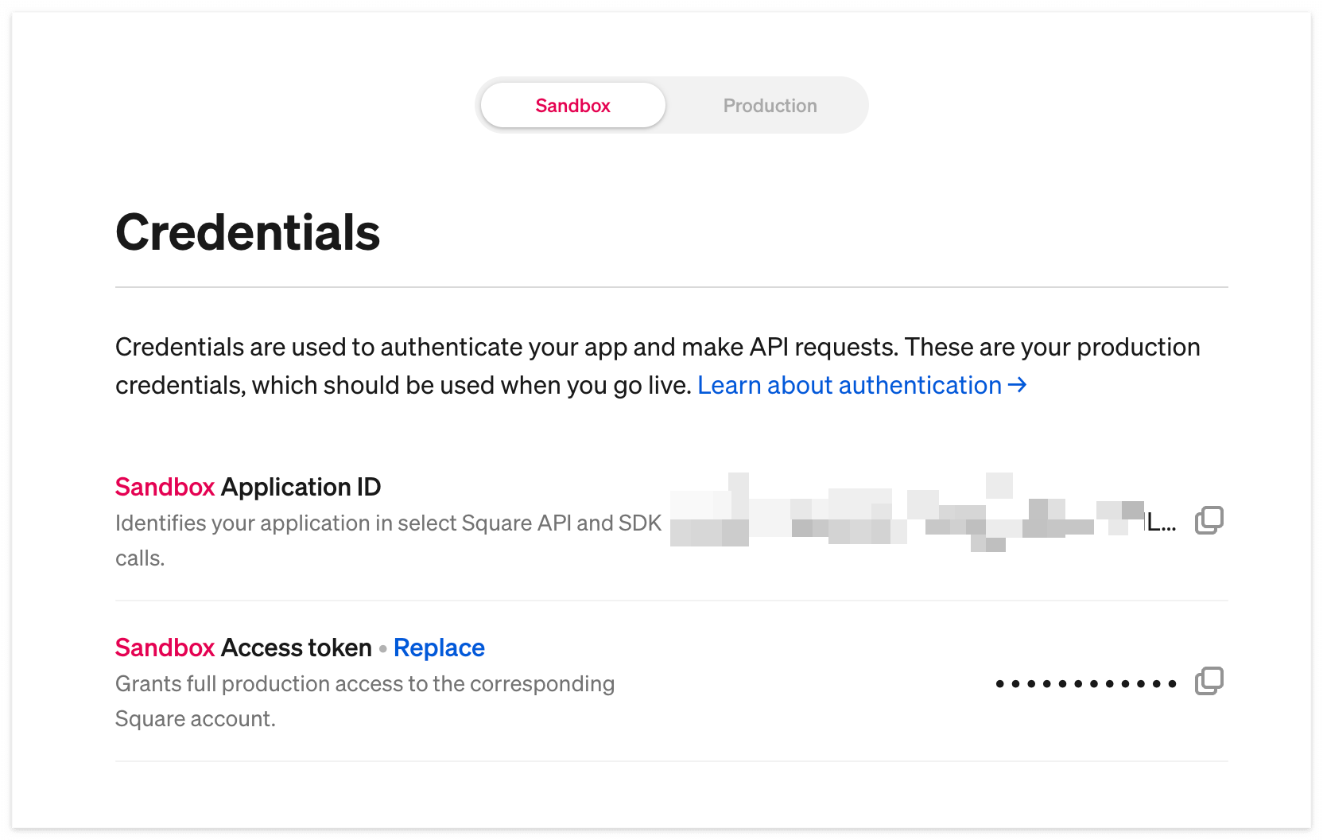1323x840 pixels.
Task: Click the red Sandbox word before Access token
Action: coord(165,647)
